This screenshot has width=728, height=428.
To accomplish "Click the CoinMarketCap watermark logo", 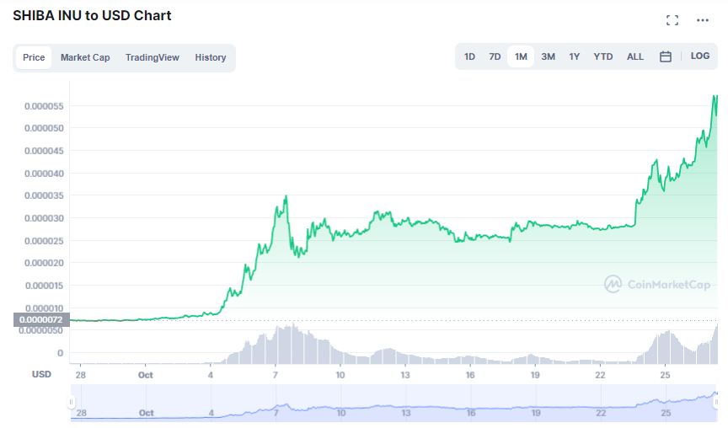I will pos(657,285).
